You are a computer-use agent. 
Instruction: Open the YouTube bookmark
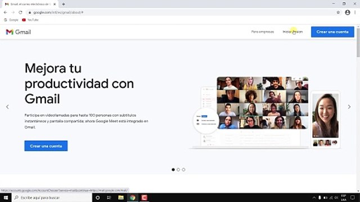point(30,20)
